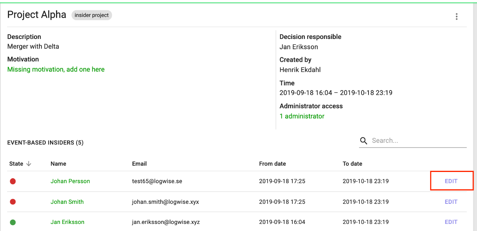Focus the insiders Search field
Image resolution: width=477 pixels, height=231 pixels.
pyautogui.click(x=419, y=140)
